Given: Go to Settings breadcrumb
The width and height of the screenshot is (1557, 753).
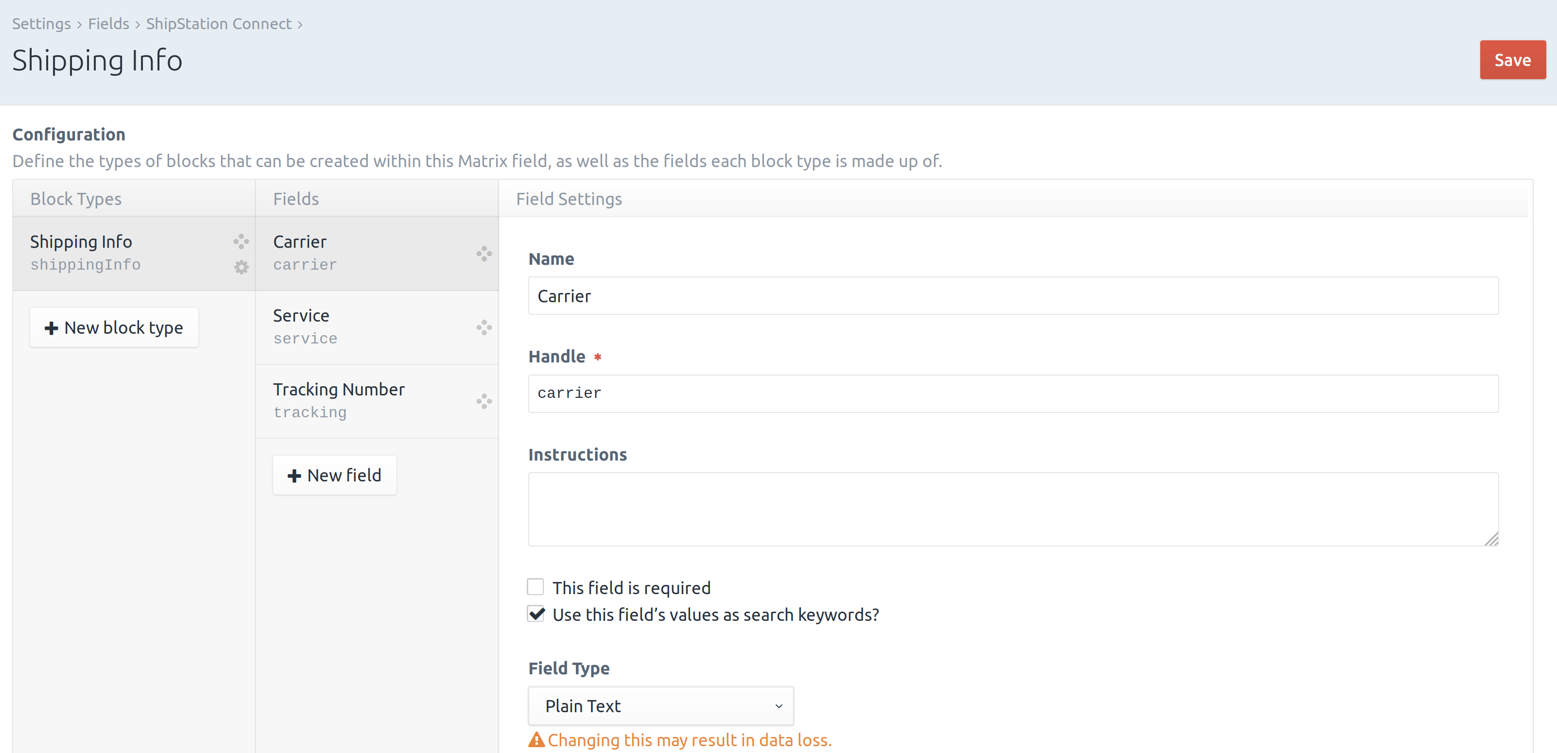Looking at the screenshot, I should [x=41, y=24].
